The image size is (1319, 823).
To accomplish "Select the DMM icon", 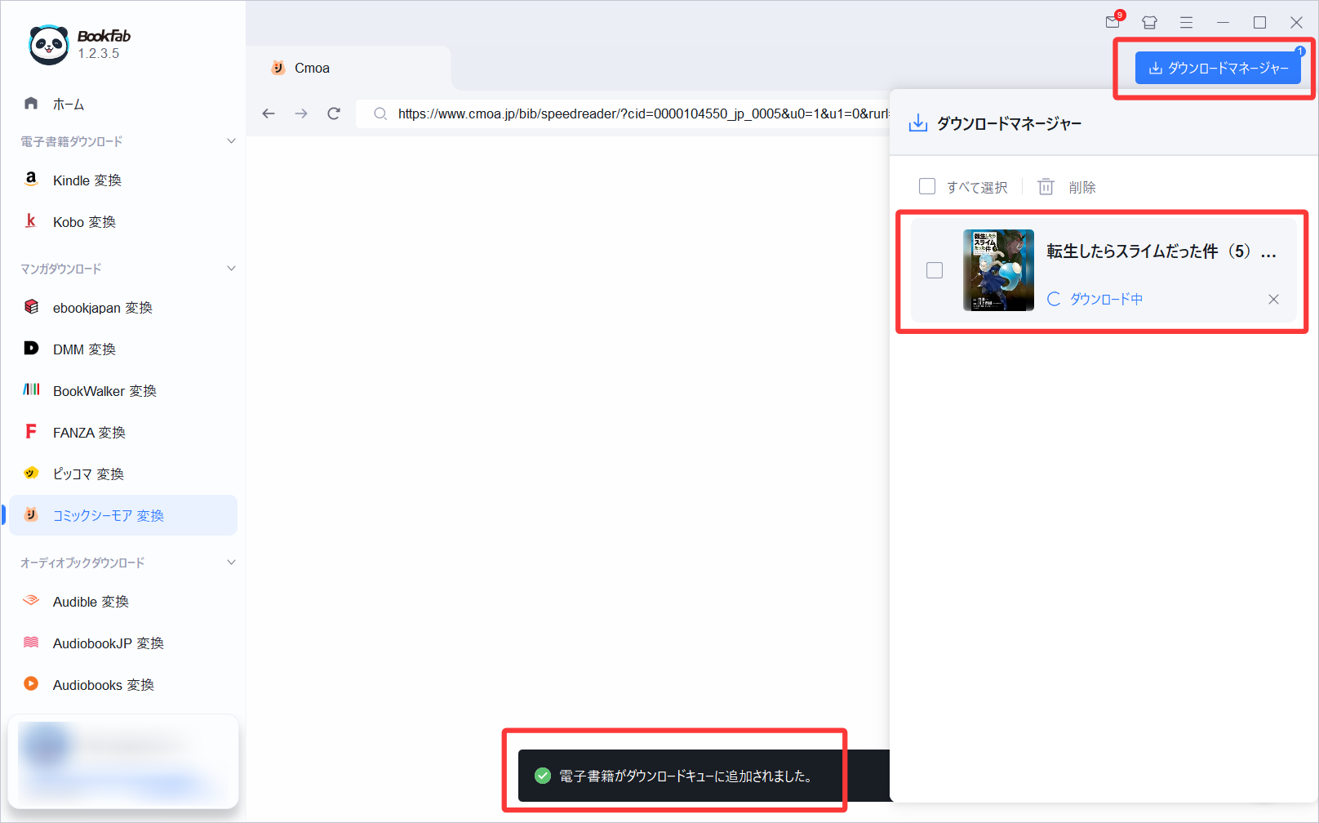I will [31, 348].
